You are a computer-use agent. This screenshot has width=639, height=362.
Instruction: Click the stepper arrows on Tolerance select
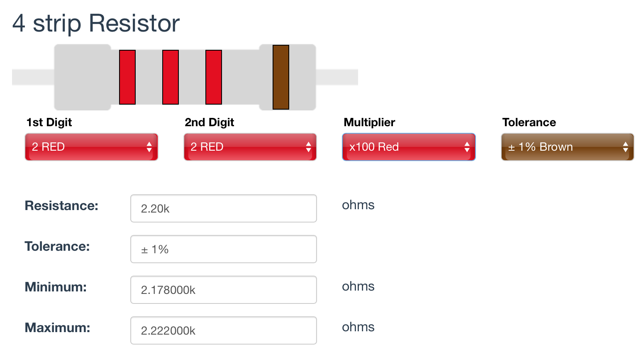pyautogui.click(x=625, y=147)
